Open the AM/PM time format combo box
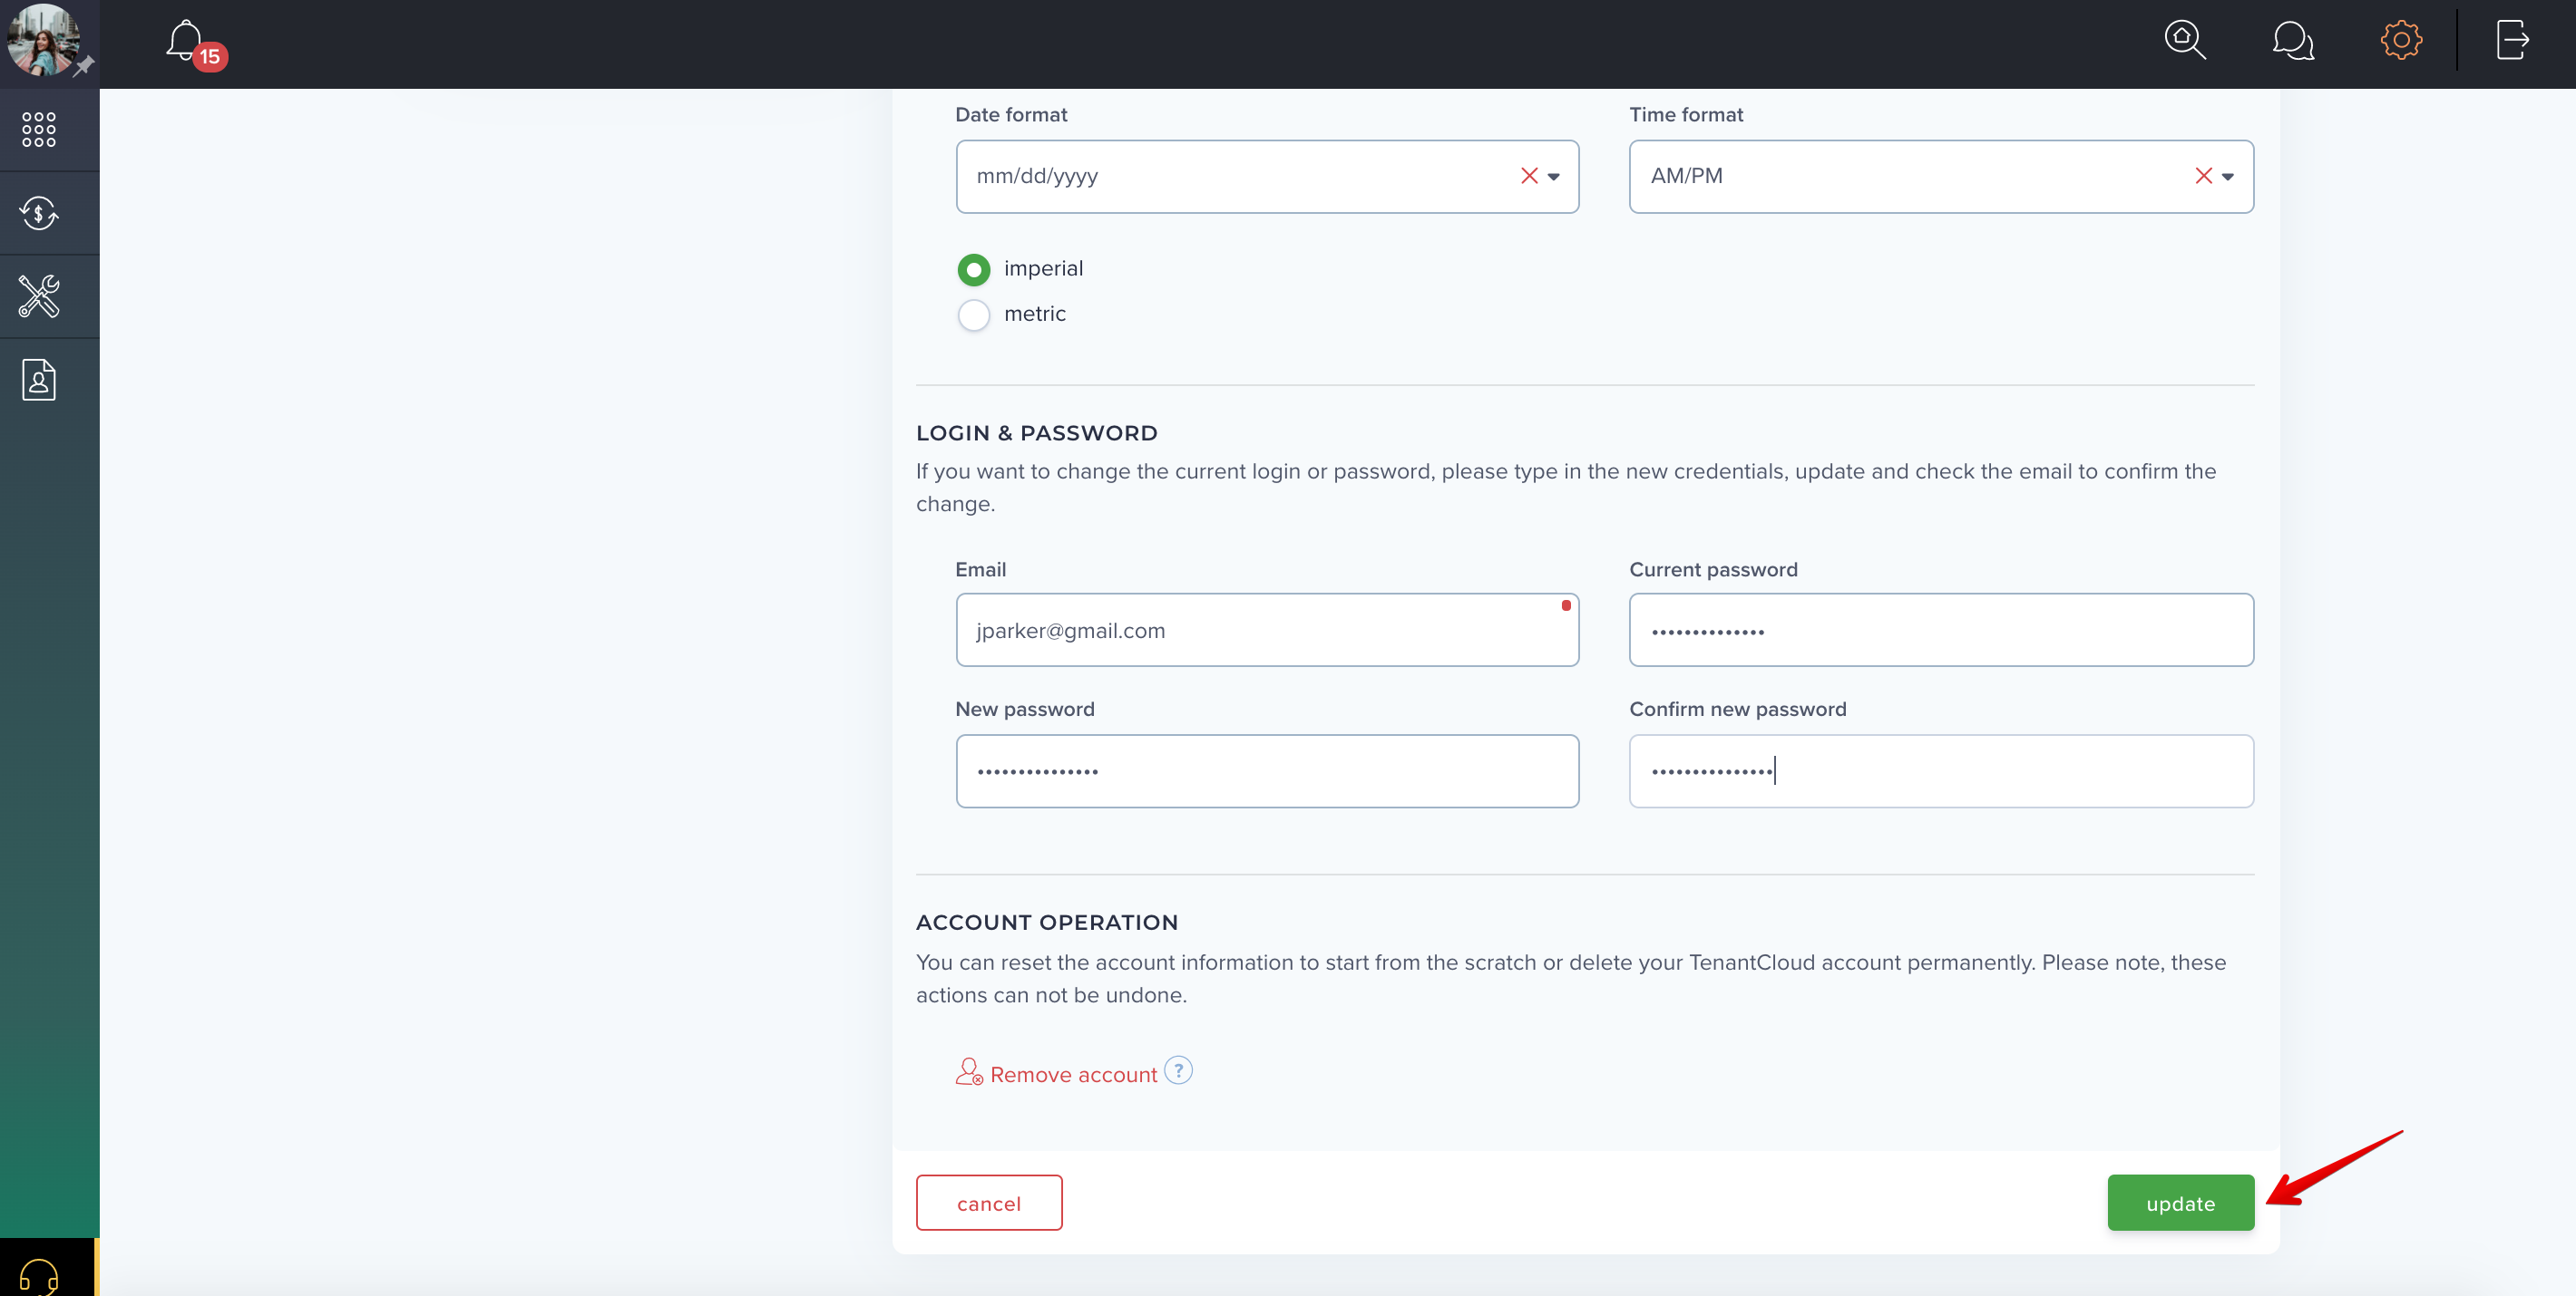 click(1941, 177)
